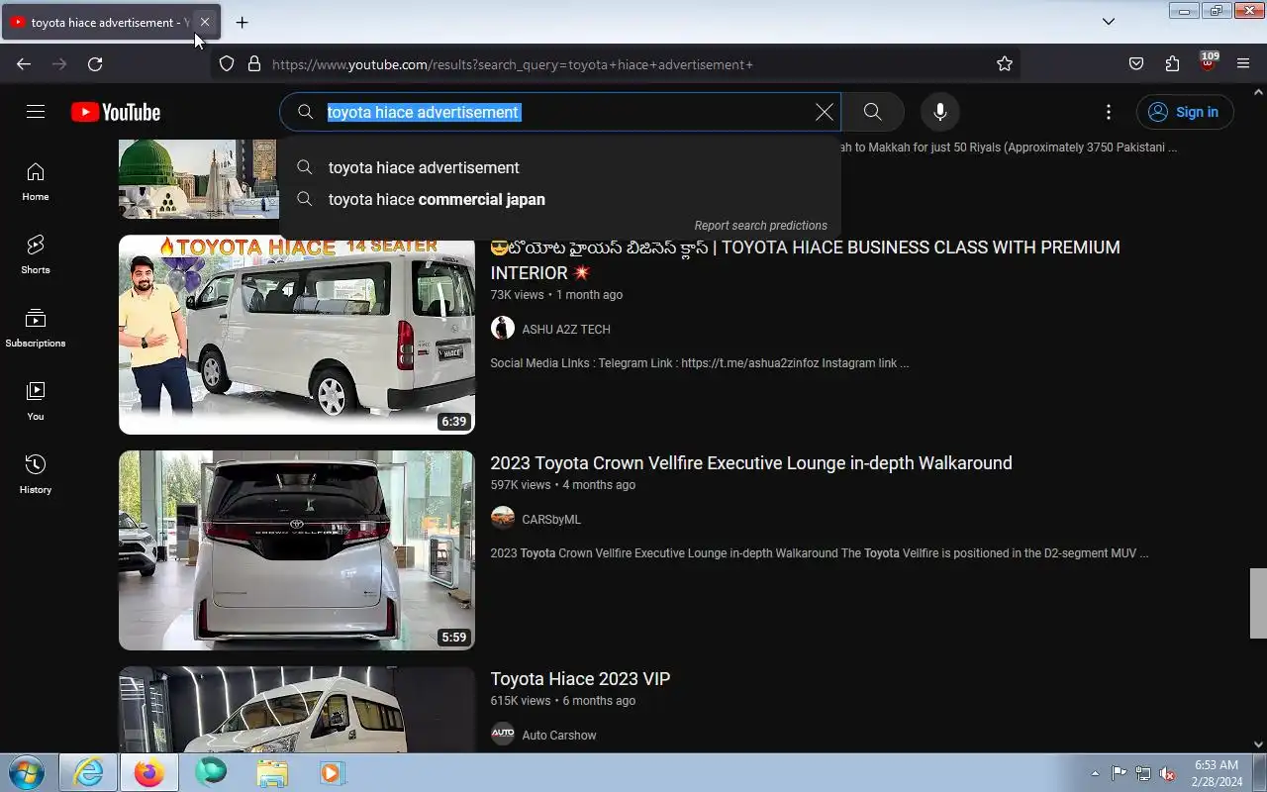Open the media player icon on the taskbar
Screen dimensions: 1267x792
pos(331,772)
